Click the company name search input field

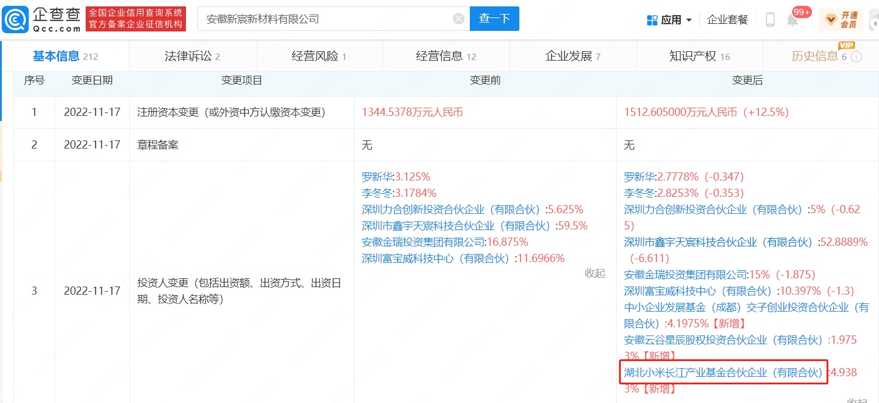[x=326, y=19]
